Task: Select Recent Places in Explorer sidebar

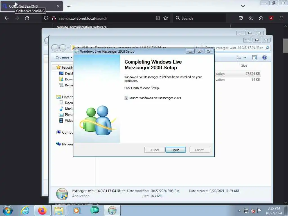Action: 66,85
